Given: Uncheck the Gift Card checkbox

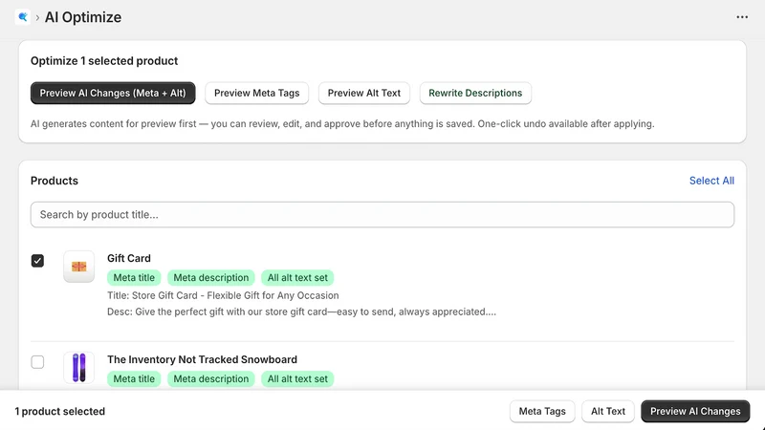Looking at the screenshot, I should (x=37, y=261).
